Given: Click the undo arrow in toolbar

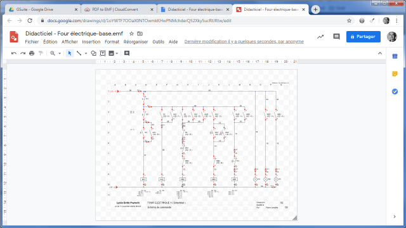Looking at the screenshot, I should point(14,53).
